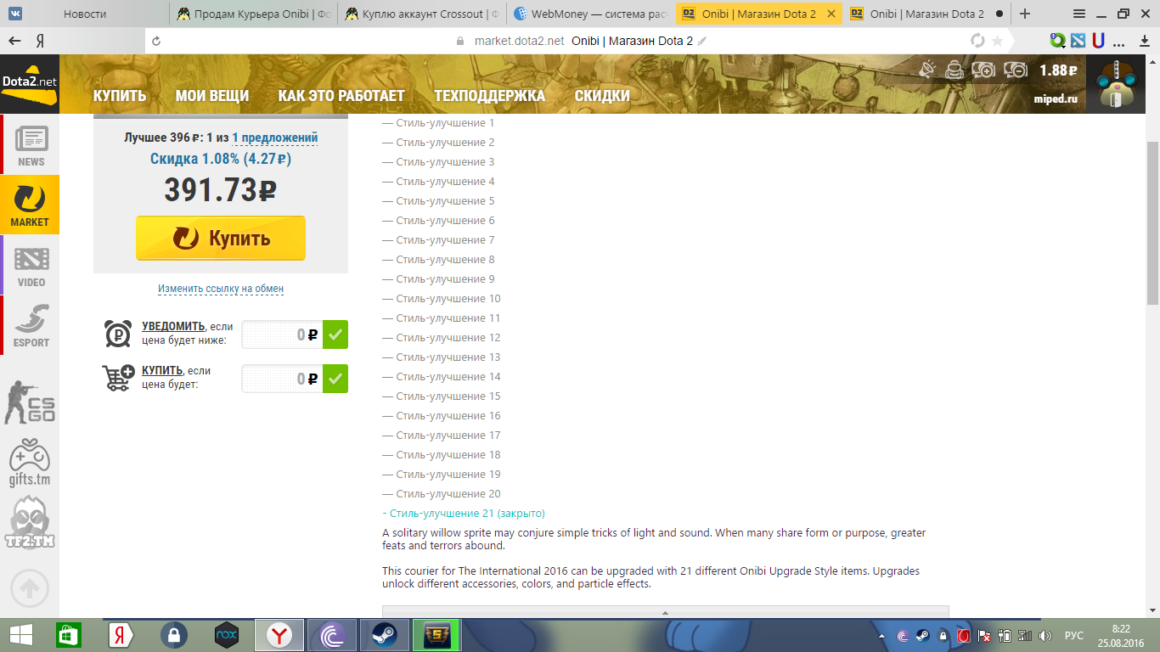Click the profile avatar logout icon
The height and width of the screenshot is (652, 1160).
1118,85
